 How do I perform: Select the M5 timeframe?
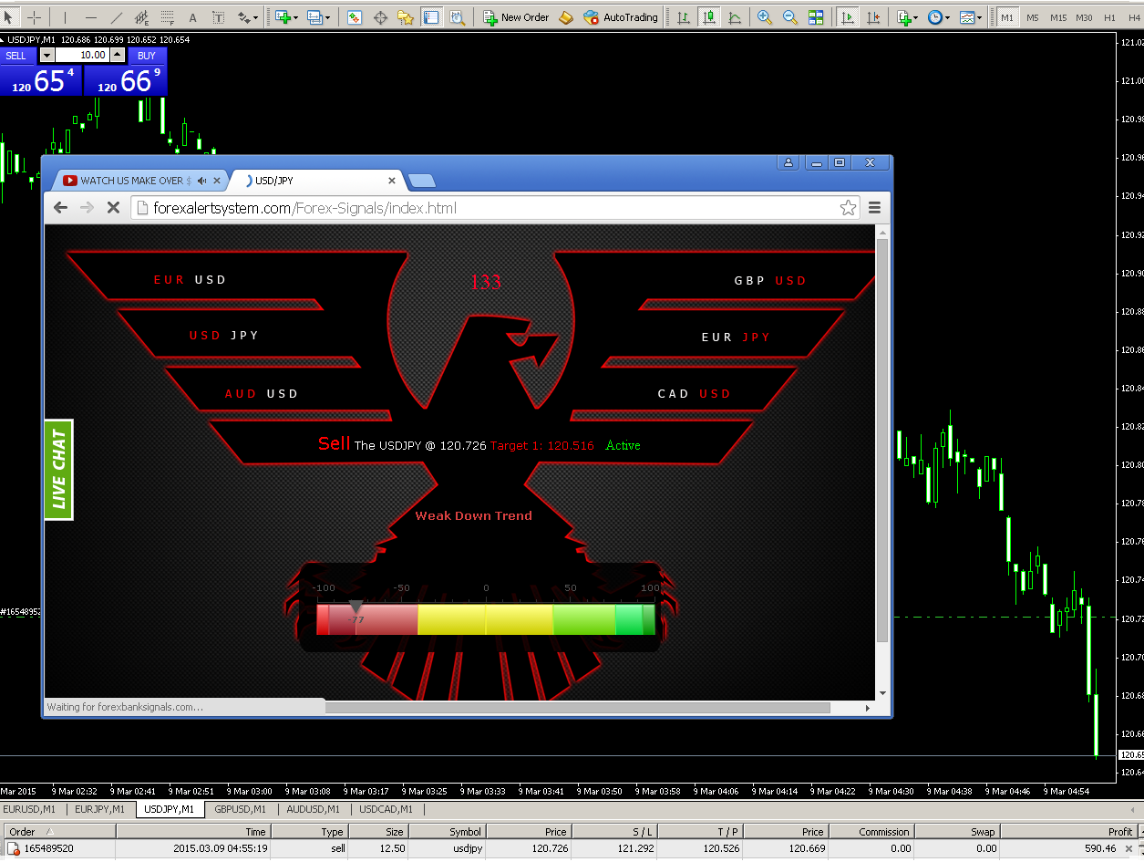pyautogui.click(x=1033, y=17)
